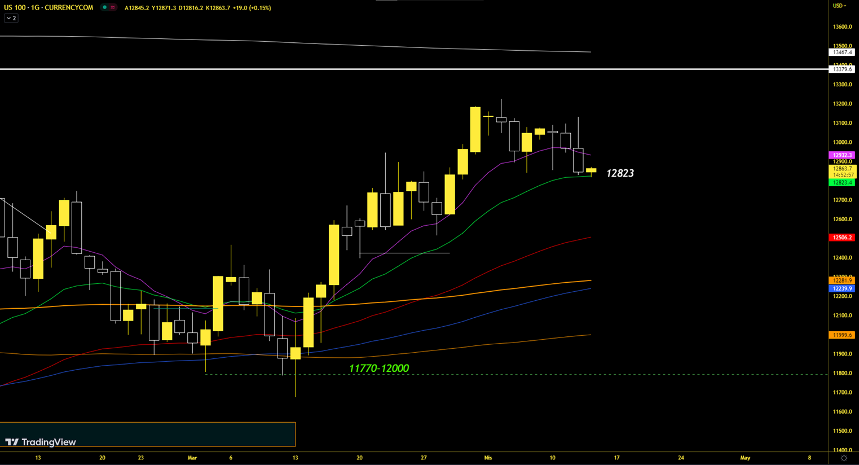Click the May label on time axis
This screenshot has width=859, height=465.
[745, 458]
